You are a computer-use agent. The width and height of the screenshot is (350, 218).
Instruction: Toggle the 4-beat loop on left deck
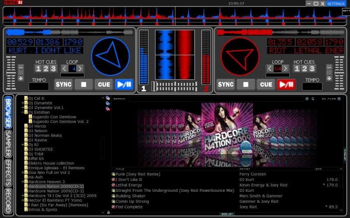coord(73,68)
